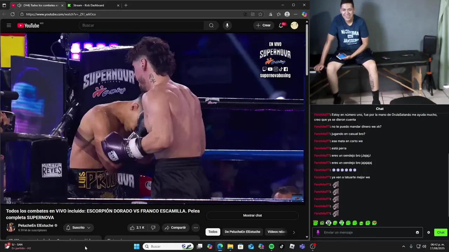Mute the YouTube tab speaker icon
Screen dimensions: 449x252
(x=19, y=5)
